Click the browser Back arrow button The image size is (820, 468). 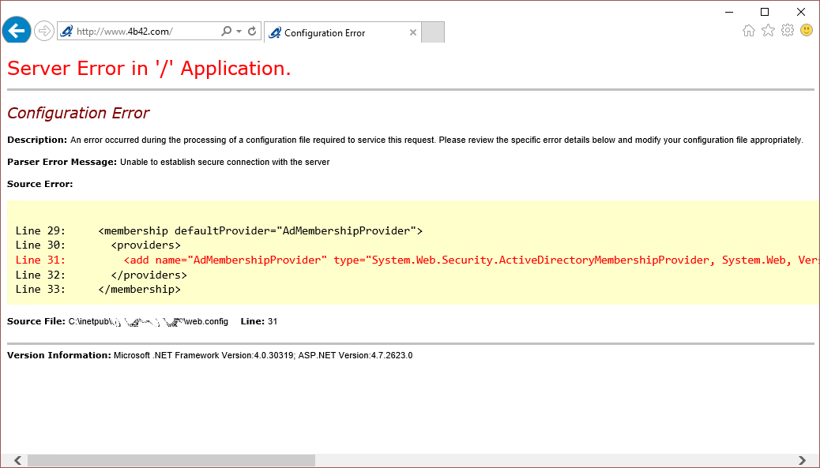pyautogui.click(x=17, y=31)
